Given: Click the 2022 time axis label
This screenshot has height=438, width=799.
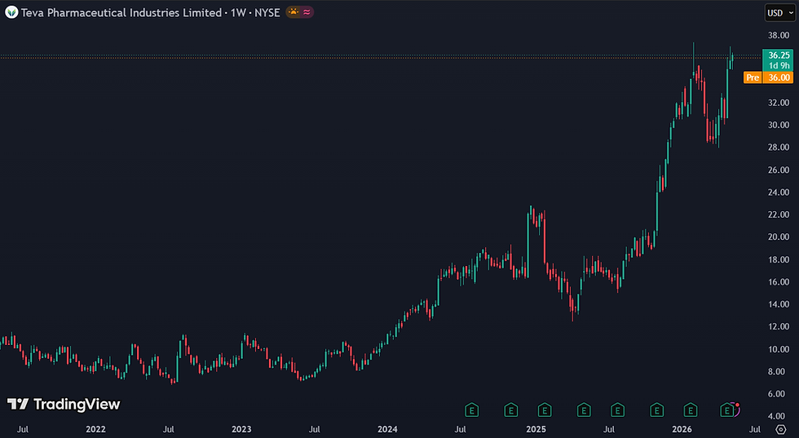Looking at the screenshot, I should pos(96,429).
